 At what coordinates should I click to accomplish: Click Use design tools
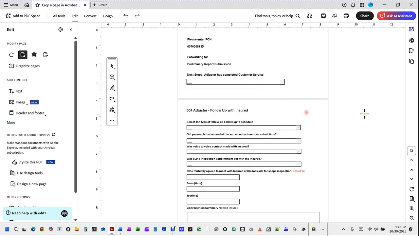pyautogui.click(x=27, y=173)
